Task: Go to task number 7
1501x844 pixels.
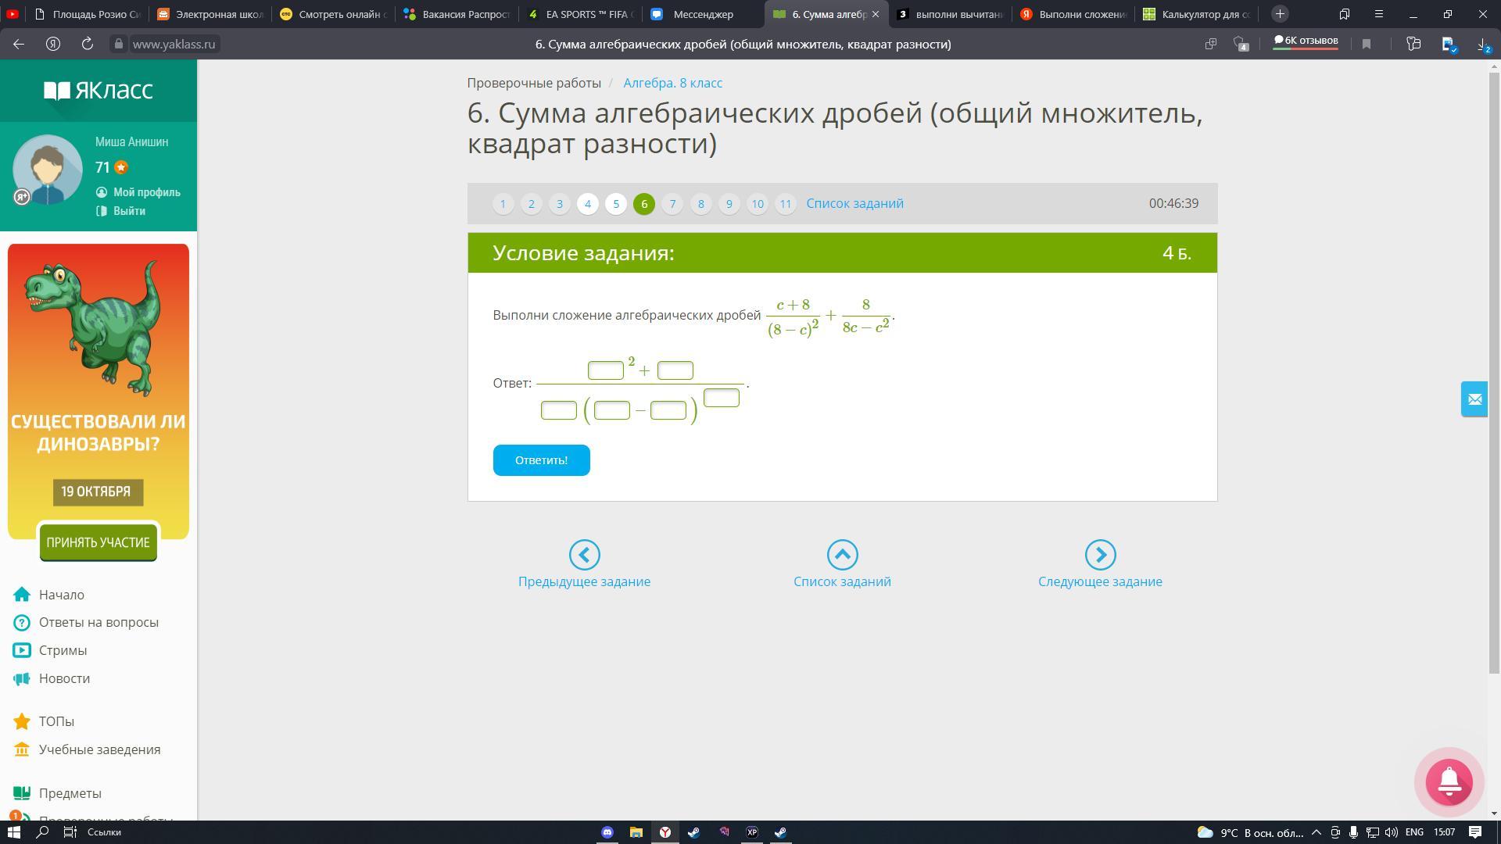Action: 672,204
